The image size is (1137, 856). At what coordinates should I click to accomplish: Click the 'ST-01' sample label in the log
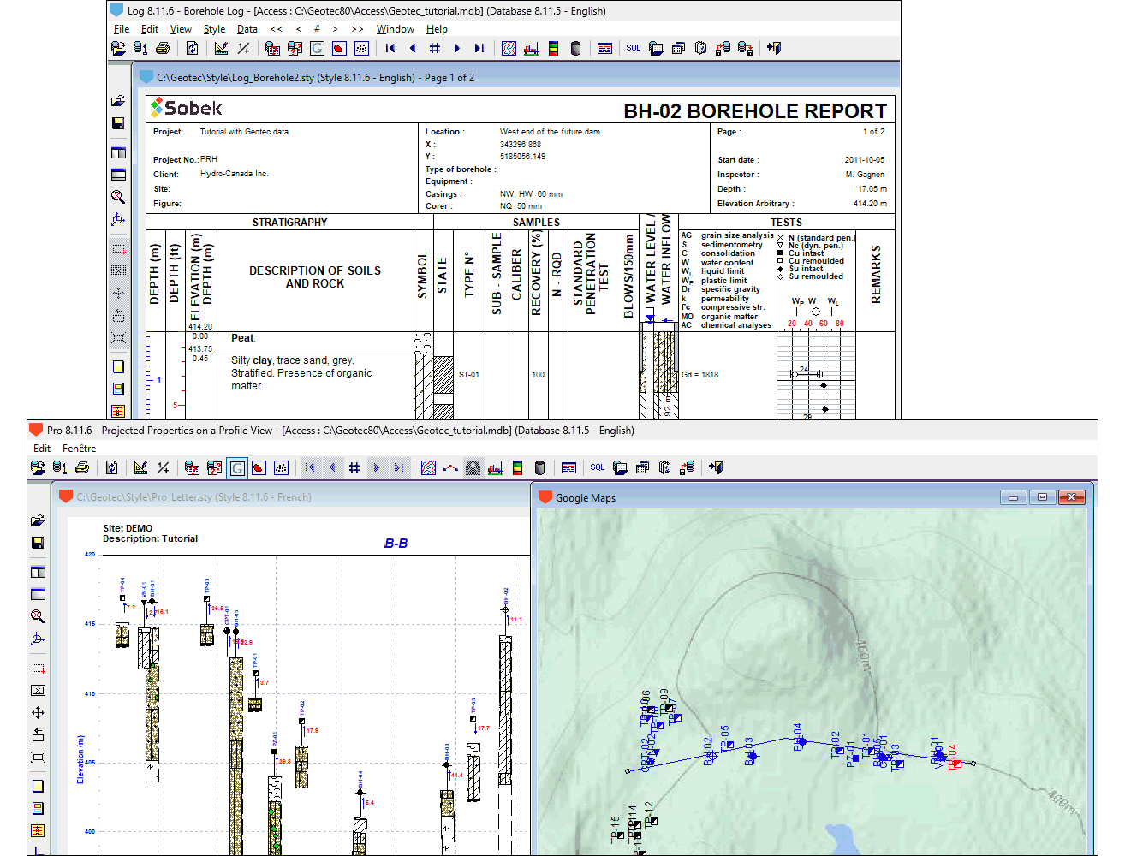[469, 375]
